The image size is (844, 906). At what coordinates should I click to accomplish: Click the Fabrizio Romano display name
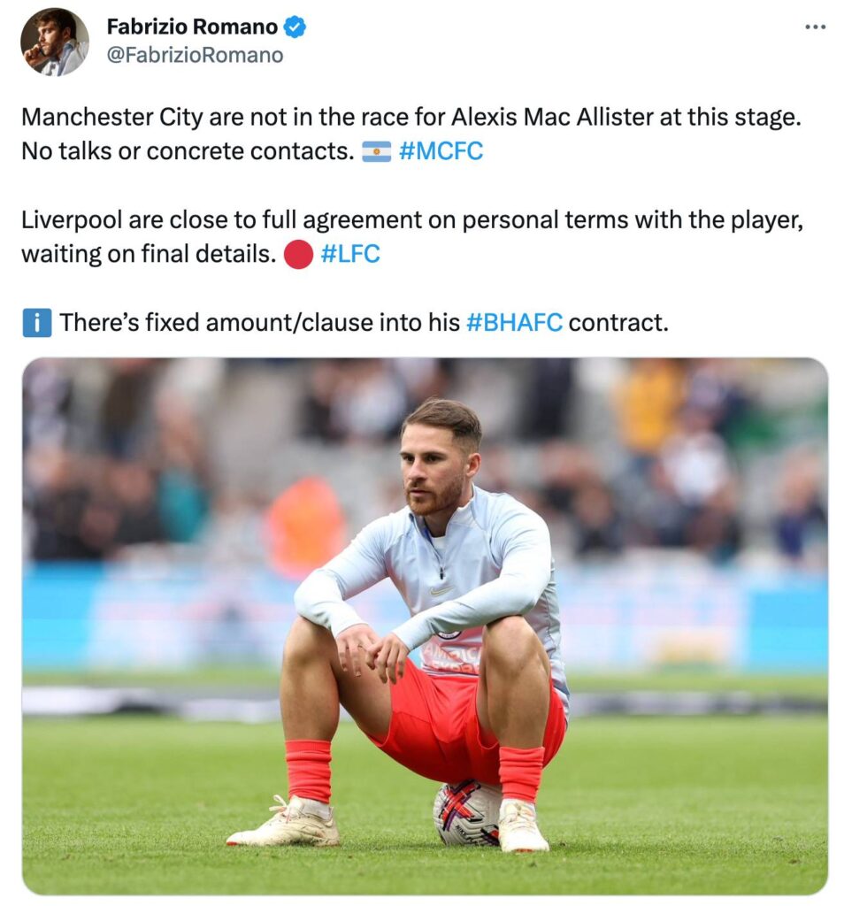192,27
